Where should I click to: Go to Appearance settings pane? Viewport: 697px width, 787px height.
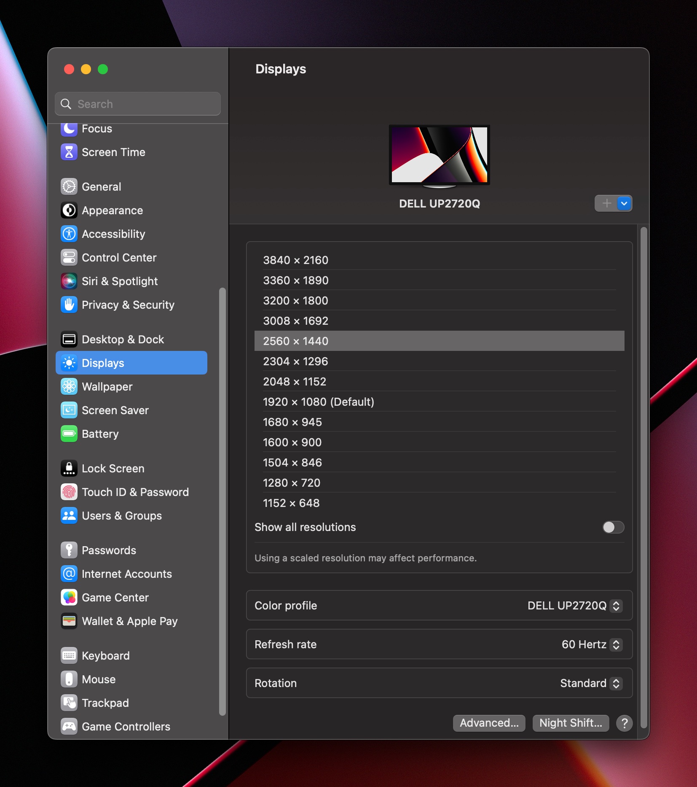[x=131, y=210]
